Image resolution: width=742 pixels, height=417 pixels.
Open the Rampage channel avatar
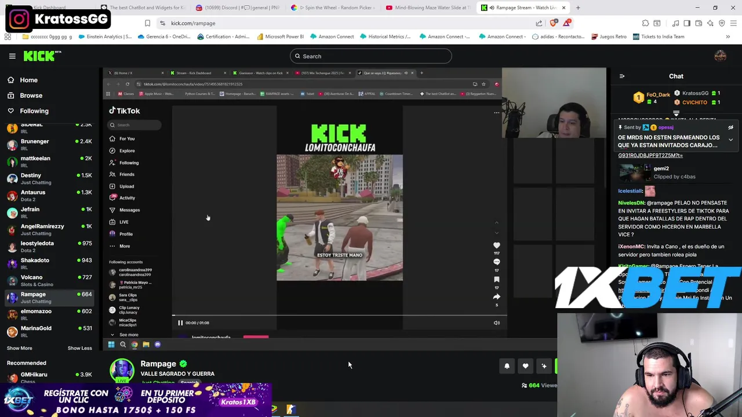tap(122, 370)
